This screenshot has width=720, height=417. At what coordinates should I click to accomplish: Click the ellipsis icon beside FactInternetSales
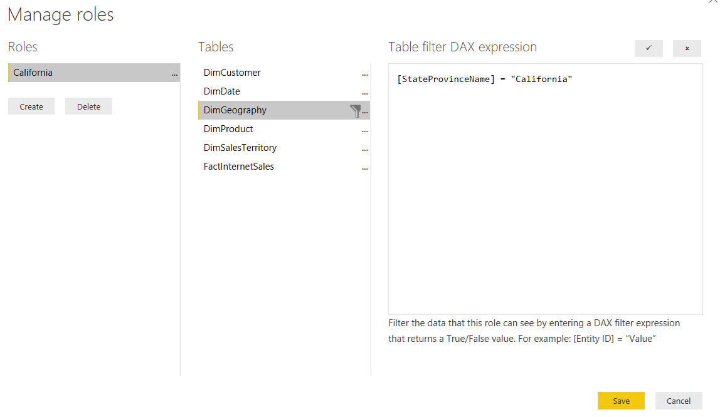(364, 168)
